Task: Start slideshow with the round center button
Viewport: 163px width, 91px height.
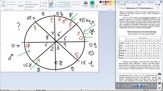Action: 139,86
